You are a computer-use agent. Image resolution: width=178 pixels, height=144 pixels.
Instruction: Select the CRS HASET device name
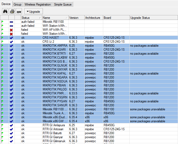click(51, 38)
